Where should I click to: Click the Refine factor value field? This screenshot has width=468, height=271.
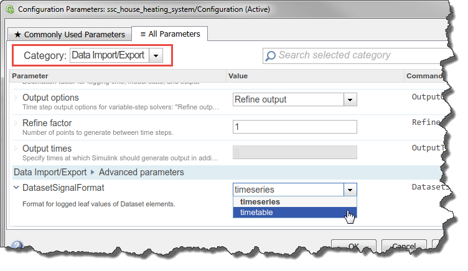pyautogui.click(x=294, y=126)
